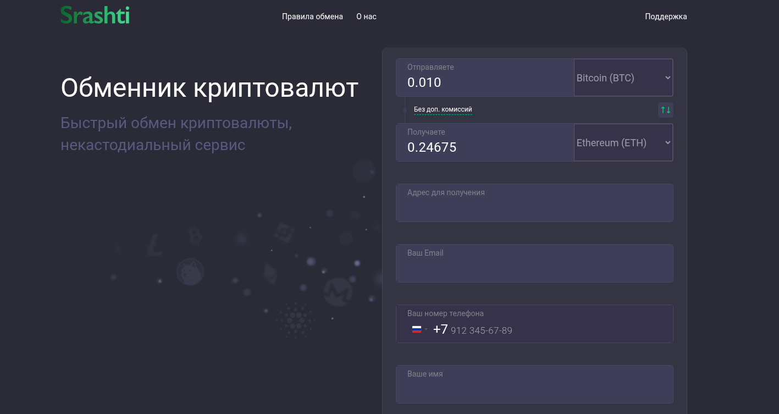The width and height of the screenshot is (779, 414).
Task: Focus the Отправляете amount field
Action: click(484, 83)
